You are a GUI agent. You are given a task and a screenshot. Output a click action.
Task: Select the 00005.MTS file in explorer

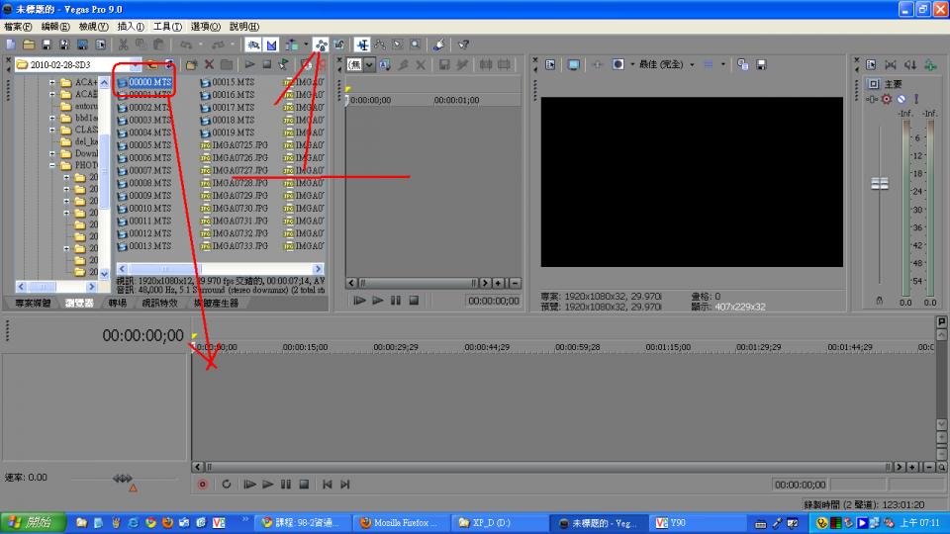pos(149,145)
